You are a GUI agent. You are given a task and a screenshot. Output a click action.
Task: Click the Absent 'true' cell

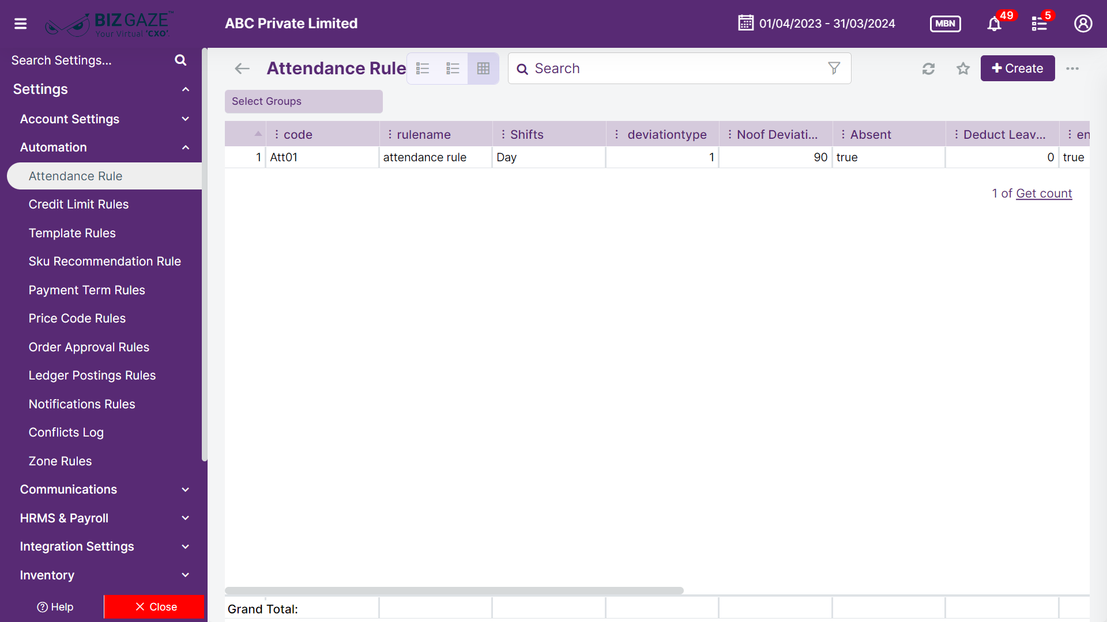tap(888, 157)
